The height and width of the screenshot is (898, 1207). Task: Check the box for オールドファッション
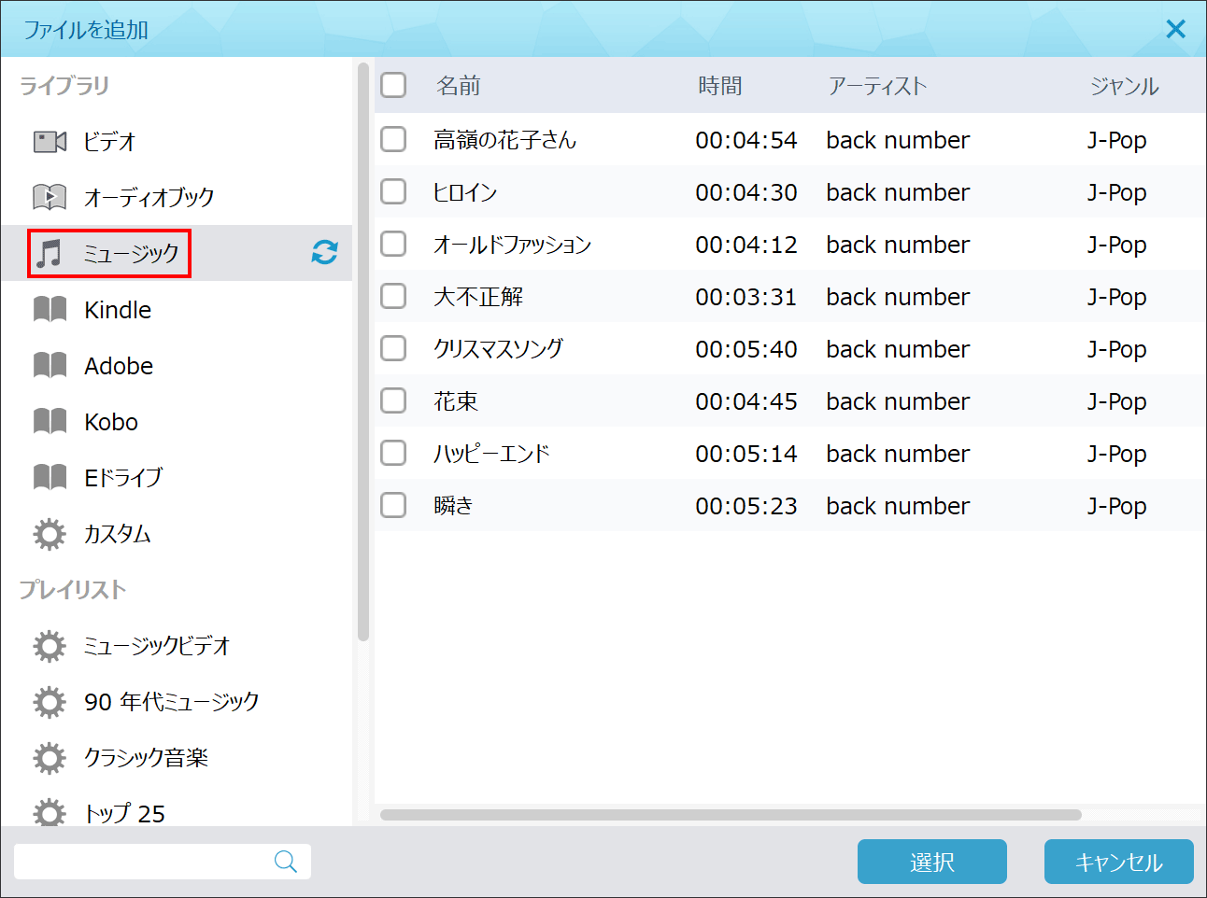pos(393,244)
